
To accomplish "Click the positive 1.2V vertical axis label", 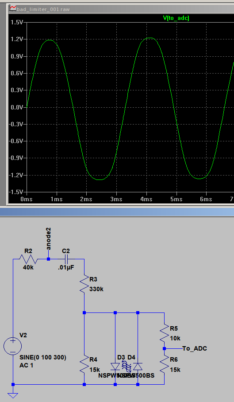I will click(17, 39).
